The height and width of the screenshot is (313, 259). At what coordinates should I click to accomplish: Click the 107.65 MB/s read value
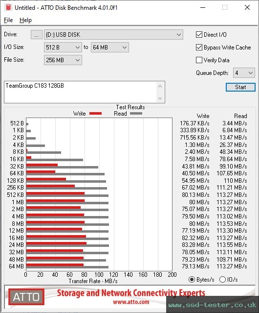(x=232, y=173)
